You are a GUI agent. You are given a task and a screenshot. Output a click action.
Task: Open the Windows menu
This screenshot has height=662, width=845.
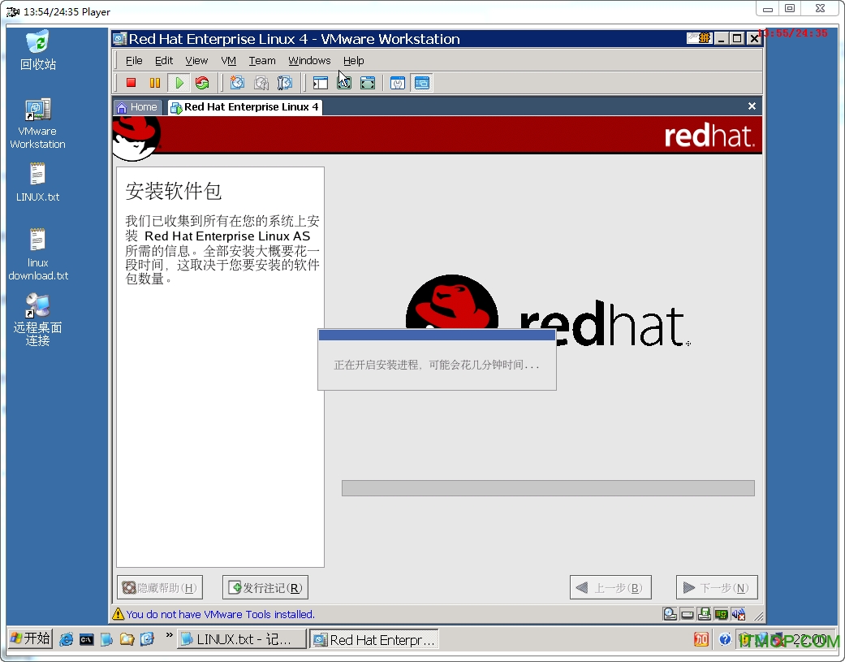pyautogui.click(x=309, y=60)
